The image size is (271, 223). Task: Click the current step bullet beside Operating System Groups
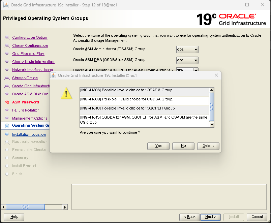(x=7, y=126)
